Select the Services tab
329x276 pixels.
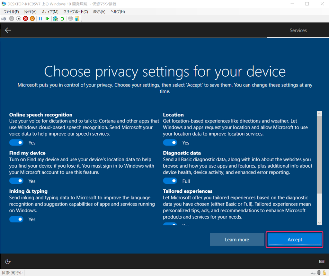click(298, 30)
